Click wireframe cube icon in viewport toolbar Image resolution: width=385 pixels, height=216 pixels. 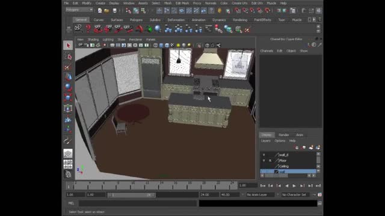pos(155,46)
